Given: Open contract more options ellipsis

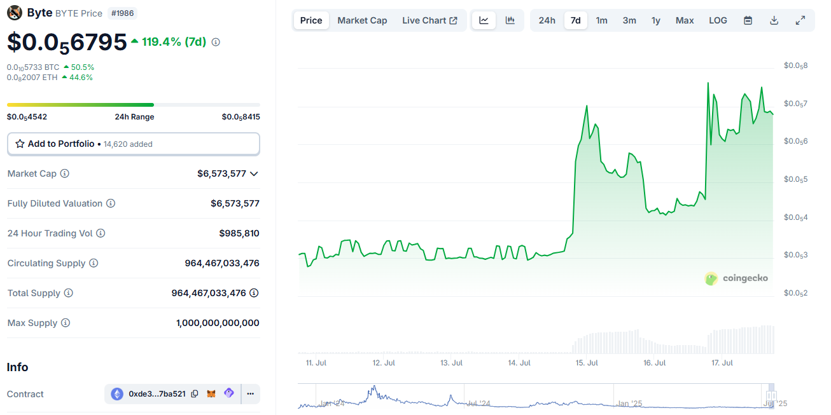Looking at the screenshot, I should pyautogui.click(x=251, y=394).
